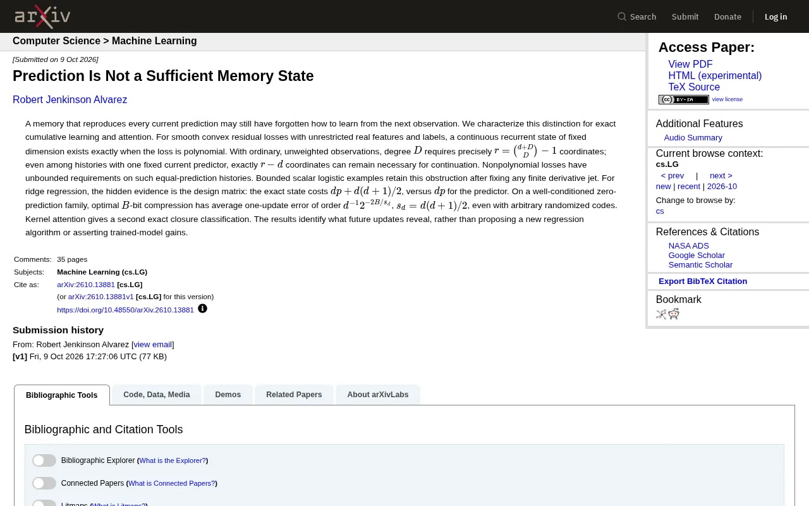Open author Robert Jenkinson Alvarez link
Screen dimensions: 809x506
pyautogui.click(x=70, y=100)
